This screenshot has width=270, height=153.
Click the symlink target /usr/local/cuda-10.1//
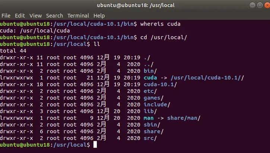pyautogui.click(x=207, y=78)
